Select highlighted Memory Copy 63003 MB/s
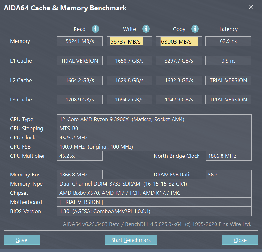The image size is (262, 252). click(x=179, y=41)
